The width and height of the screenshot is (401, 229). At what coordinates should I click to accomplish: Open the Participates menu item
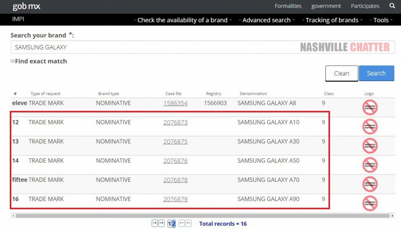365,6
